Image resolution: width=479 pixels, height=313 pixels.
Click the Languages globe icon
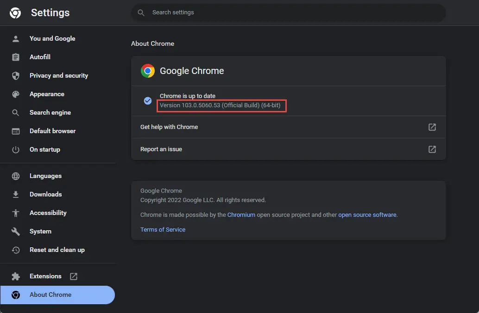(x=16, y=176)
